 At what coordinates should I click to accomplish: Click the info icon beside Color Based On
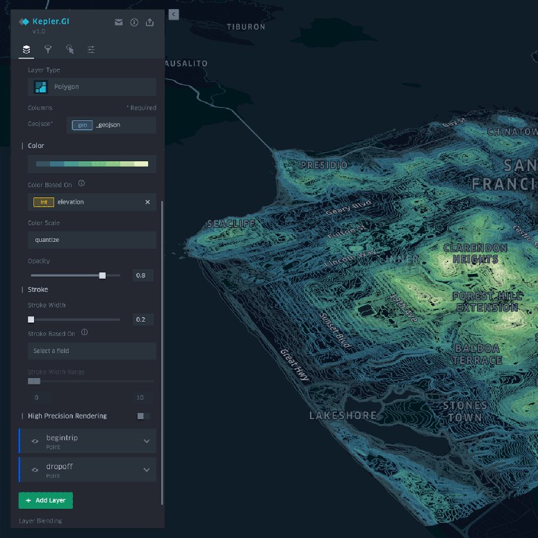point(81,184)
